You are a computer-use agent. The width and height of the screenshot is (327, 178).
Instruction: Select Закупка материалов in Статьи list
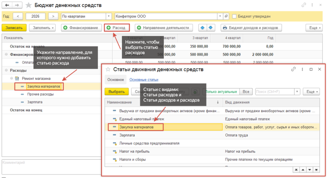click(136, 127)
